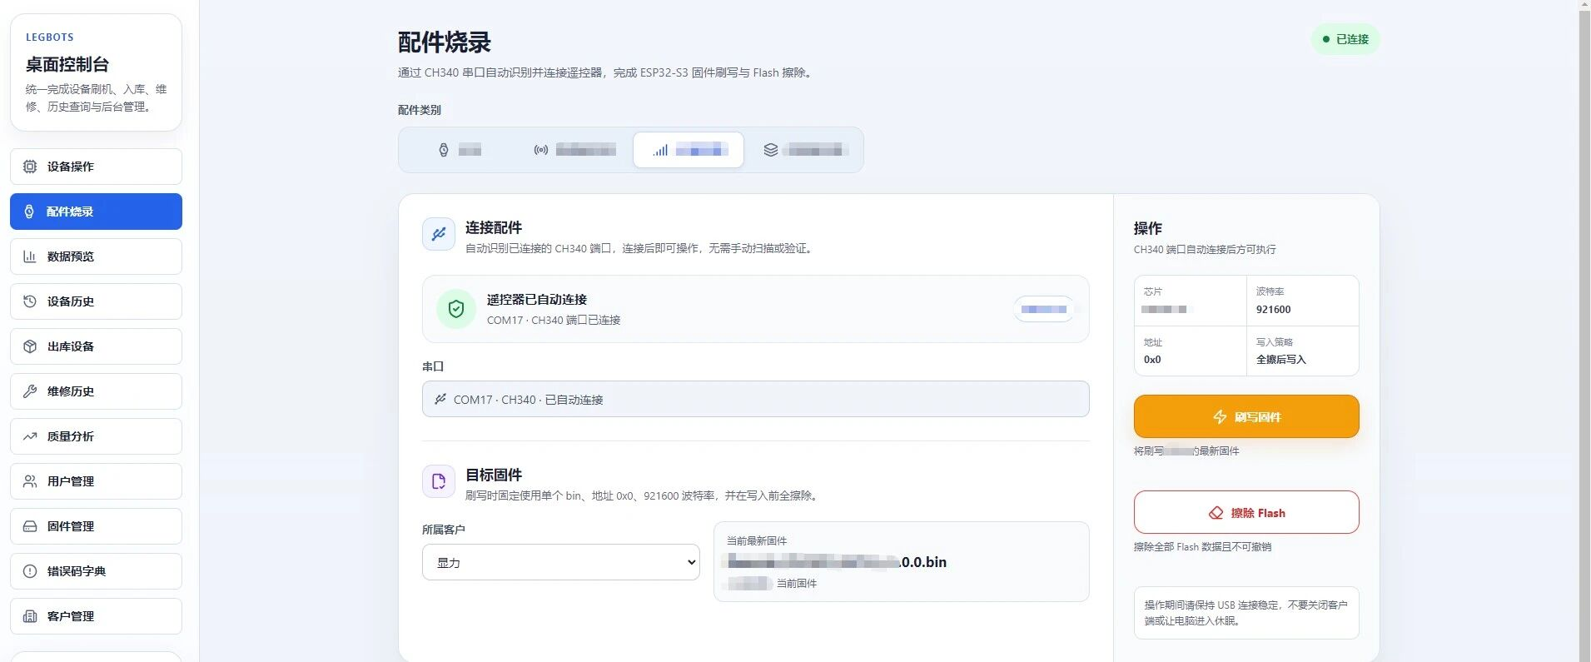1591x662 pixels.
Task: Click the 写入策略 value 全擦后写入
Action: (x=1280, y=360)
